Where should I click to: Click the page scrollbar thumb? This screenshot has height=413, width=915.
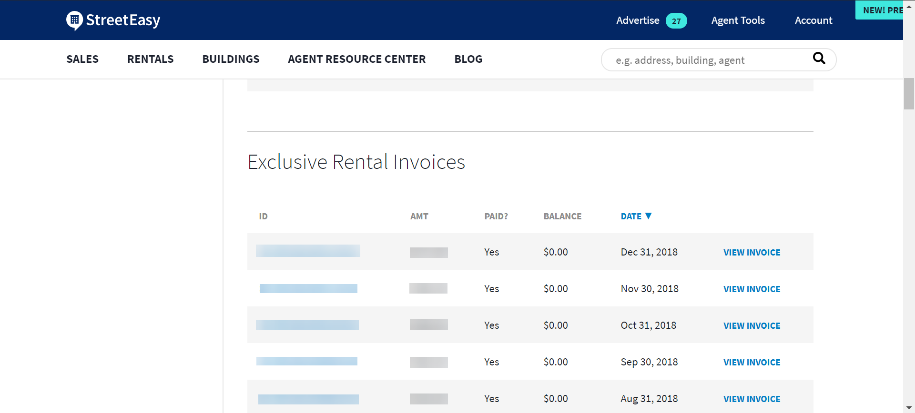coord(909,94)
